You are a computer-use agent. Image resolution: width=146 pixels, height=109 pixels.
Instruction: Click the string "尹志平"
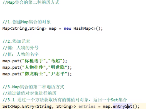[x=58, y=74]
